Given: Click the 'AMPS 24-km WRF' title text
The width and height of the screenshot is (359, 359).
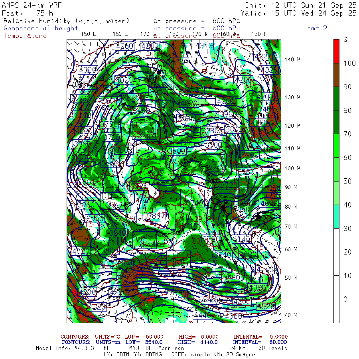Looking at the screenshot, I should click(x=32, y=5).
